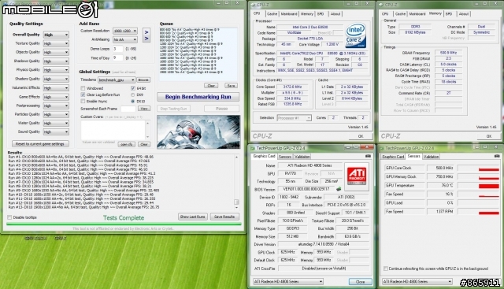Click the GPU Core Clock sensor graph
This screenshot has height=289, width=504.
pos(478,169)
